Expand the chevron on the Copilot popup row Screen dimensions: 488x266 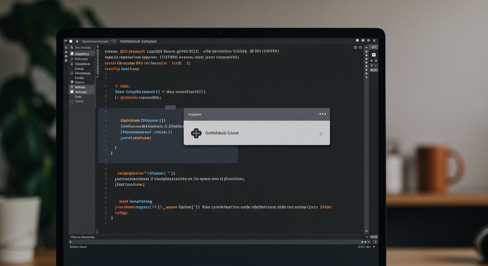pyautogui.click(x=321, y=133)
